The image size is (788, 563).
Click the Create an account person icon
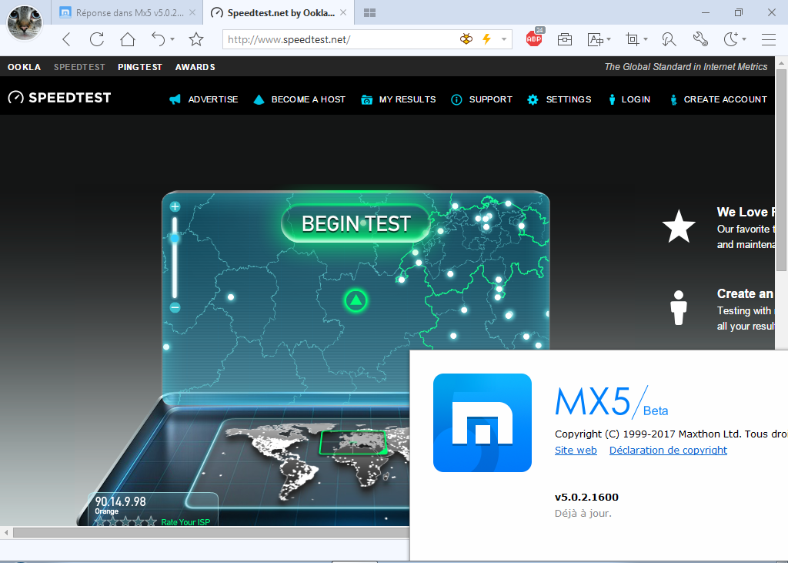(679, 307)
